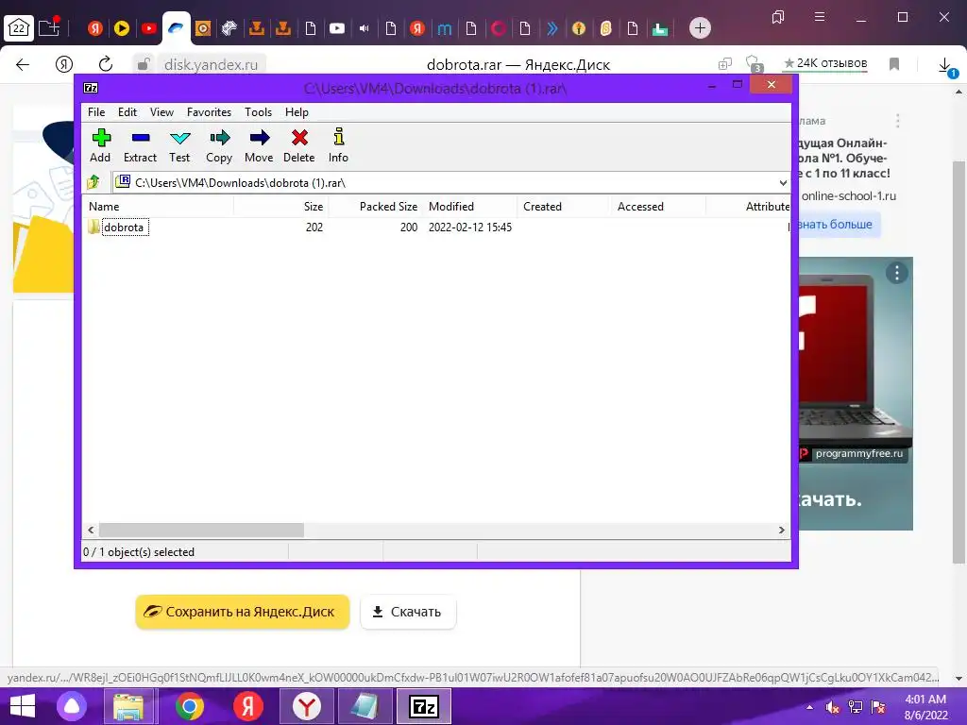Go back in the browser
967x725 pixels.
coord(23,64)
